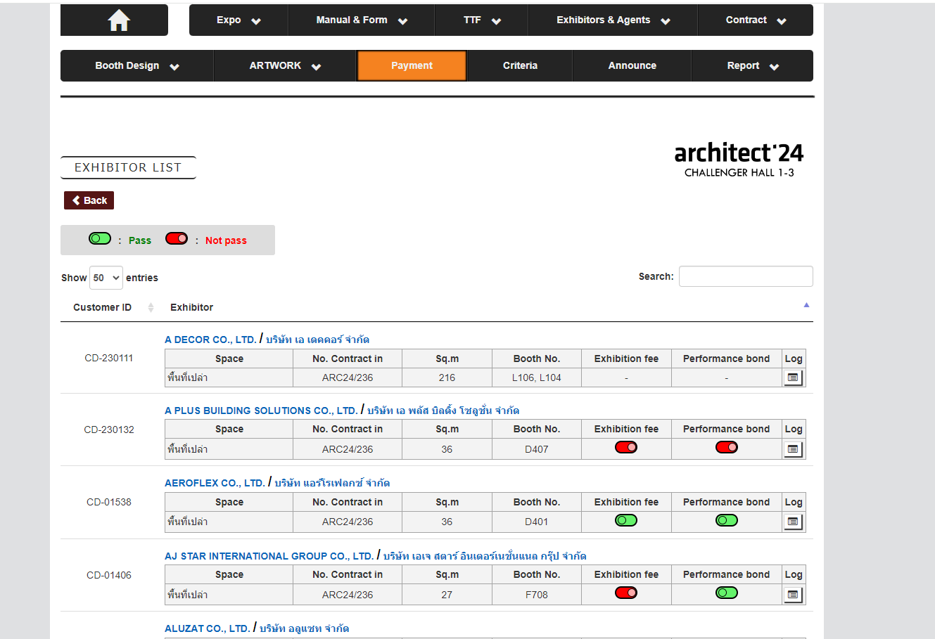
Task: Open the TTF dropdown menu
Action: (482, 20)
